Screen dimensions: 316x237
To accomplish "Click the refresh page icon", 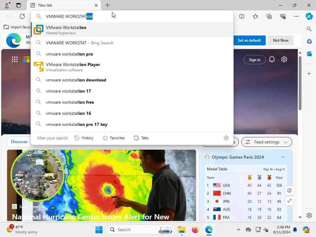I will pyautogui.click(x=22, y=16).
